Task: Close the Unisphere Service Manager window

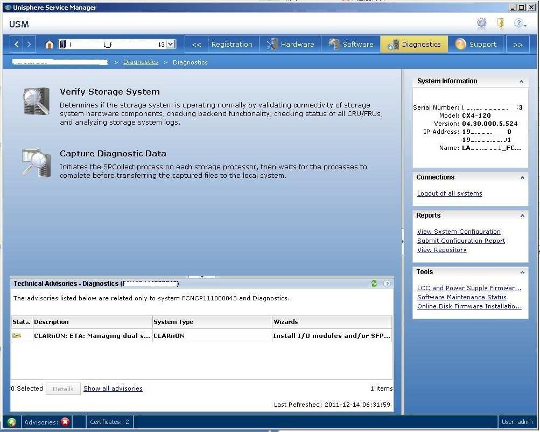Action: (531, 7)
